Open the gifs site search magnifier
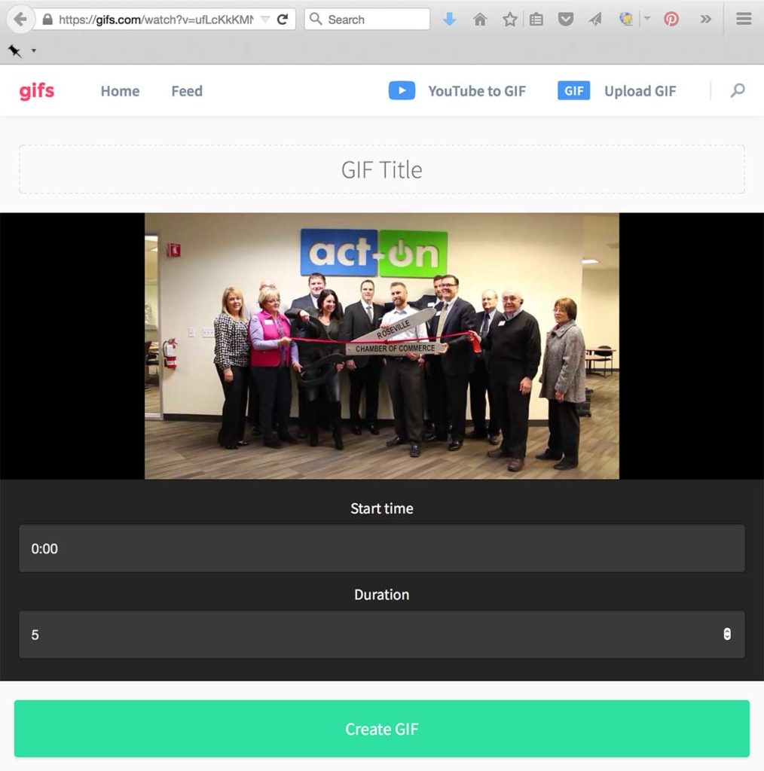This screenshot has width=764, height=771. pos(738,90)
